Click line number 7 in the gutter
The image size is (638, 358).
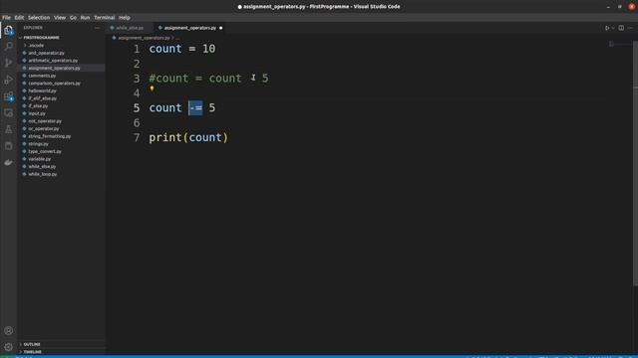pos(137,137)
